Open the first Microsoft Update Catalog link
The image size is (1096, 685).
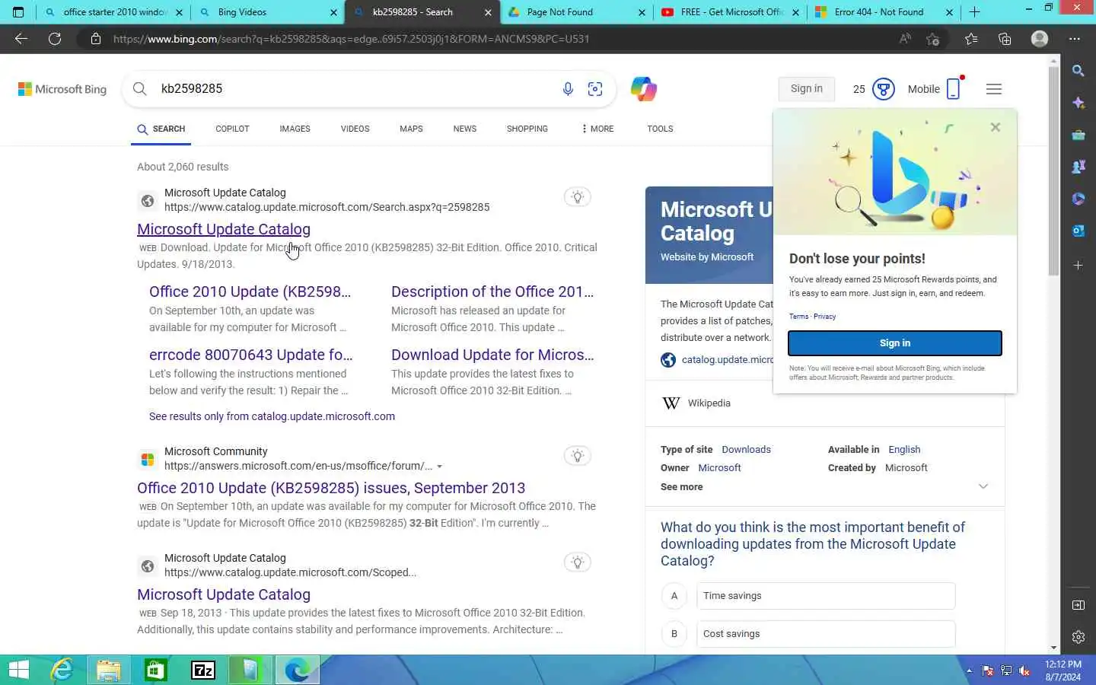(224, 229)
